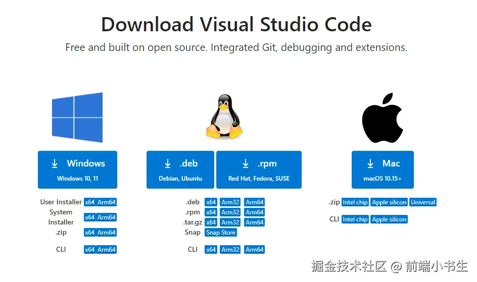
Task: Pick Linux .deb x64 link
Action: coord(211,202)
